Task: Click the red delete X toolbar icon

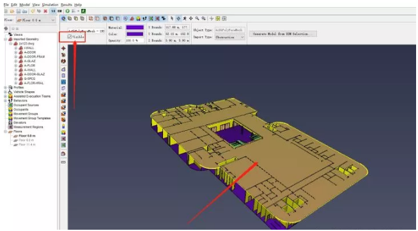Action: click(x=45, y=11)
